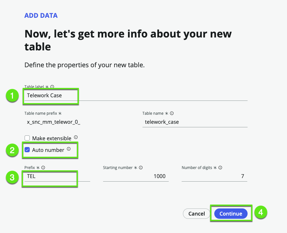
Task: Enable the Make extensible checkbox
Action: [x=27, y=138]
